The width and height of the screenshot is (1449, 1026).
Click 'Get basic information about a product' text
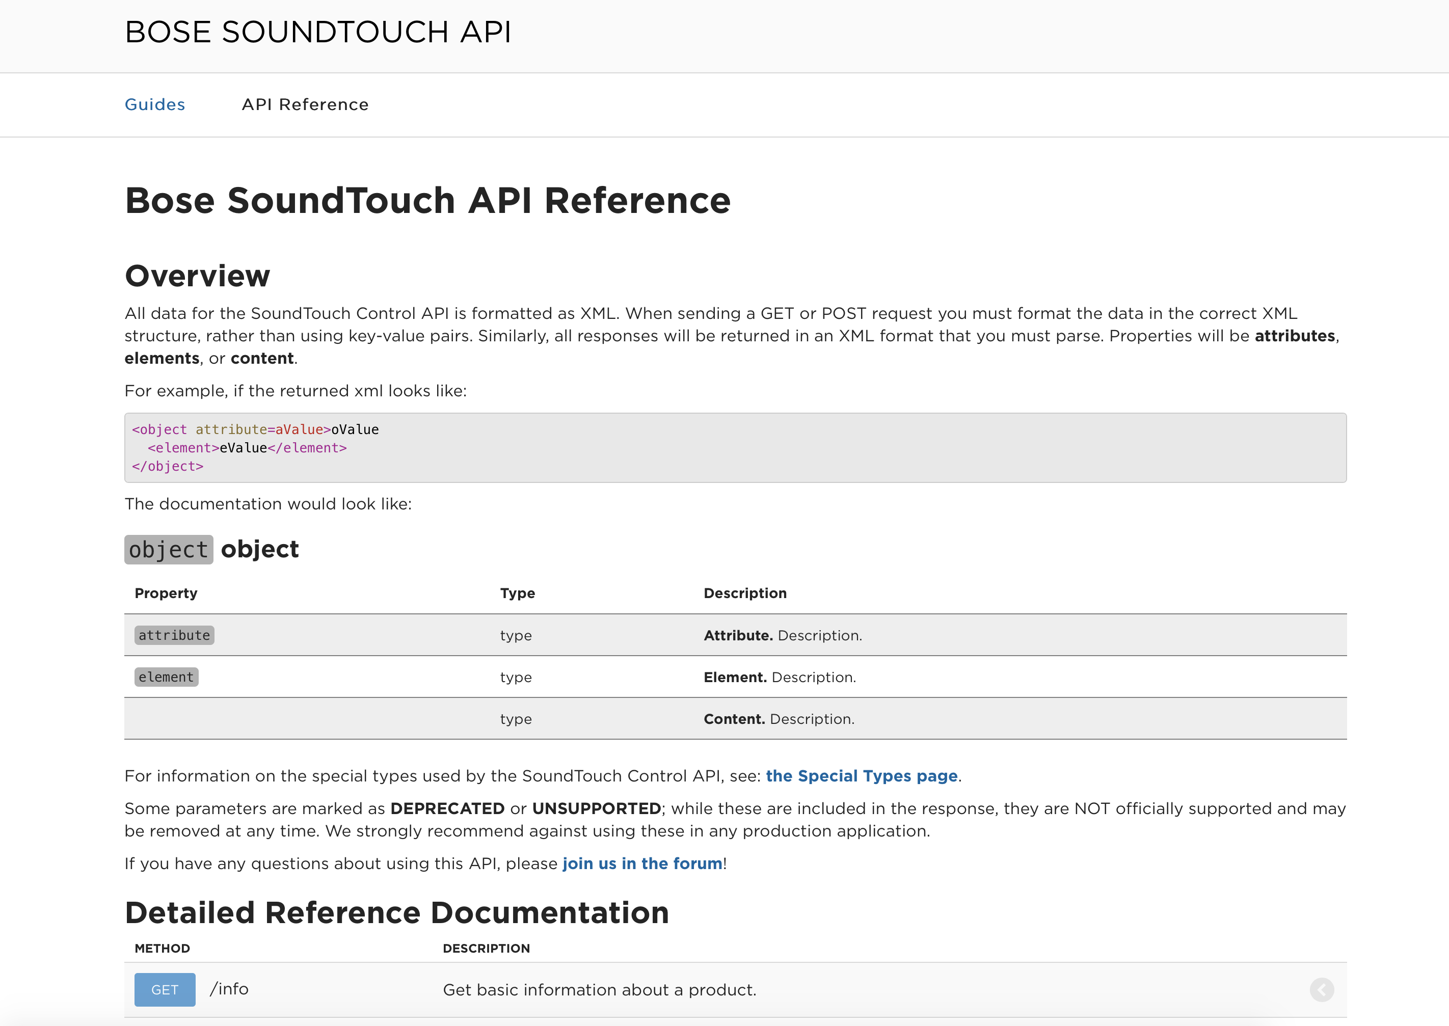point(599,989)
